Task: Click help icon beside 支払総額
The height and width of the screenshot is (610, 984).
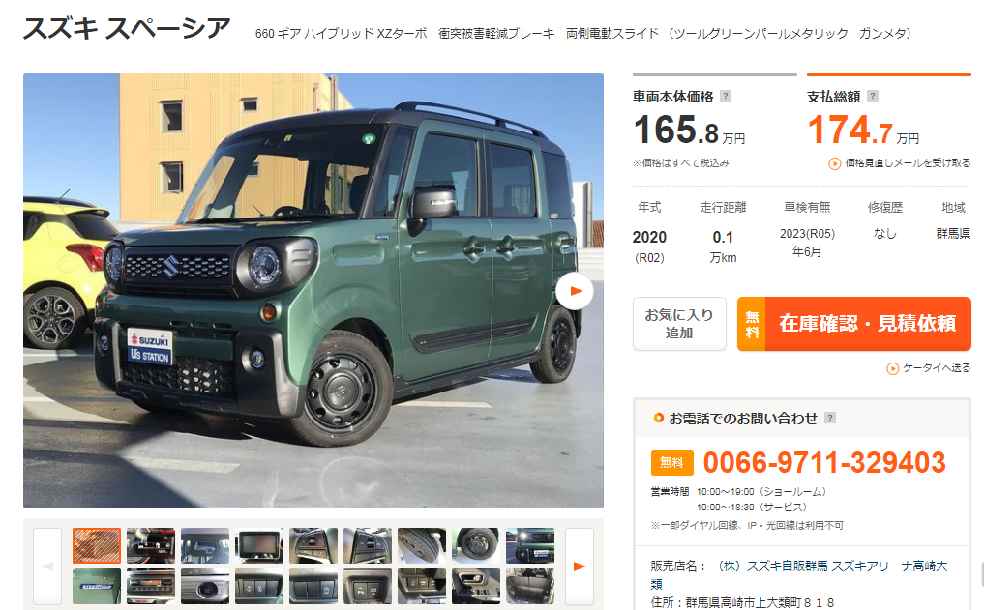Action: click(873, 96)
